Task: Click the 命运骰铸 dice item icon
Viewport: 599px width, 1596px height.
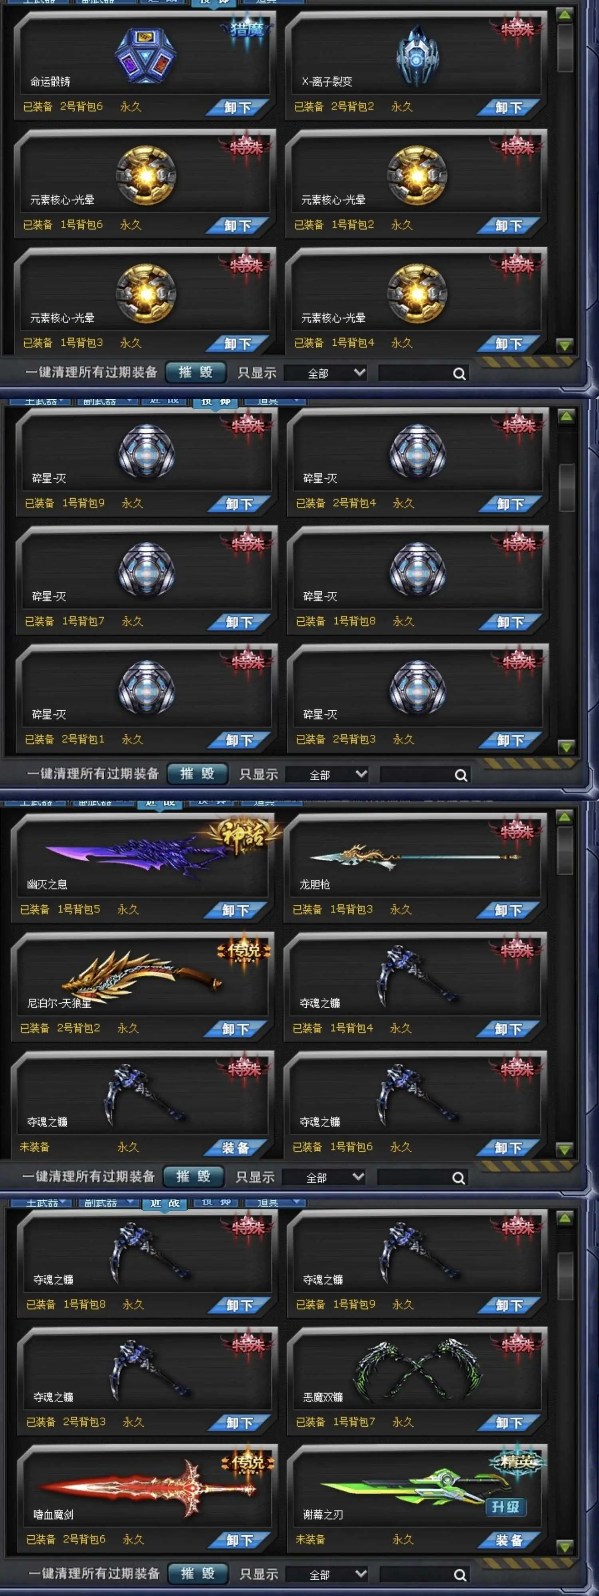Action: (x=146, y=55)
